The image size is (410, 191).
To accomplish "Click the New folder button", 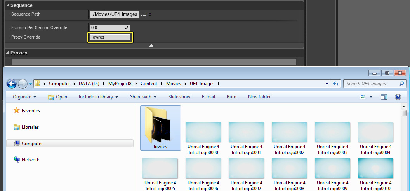I will tap(259, 97).
